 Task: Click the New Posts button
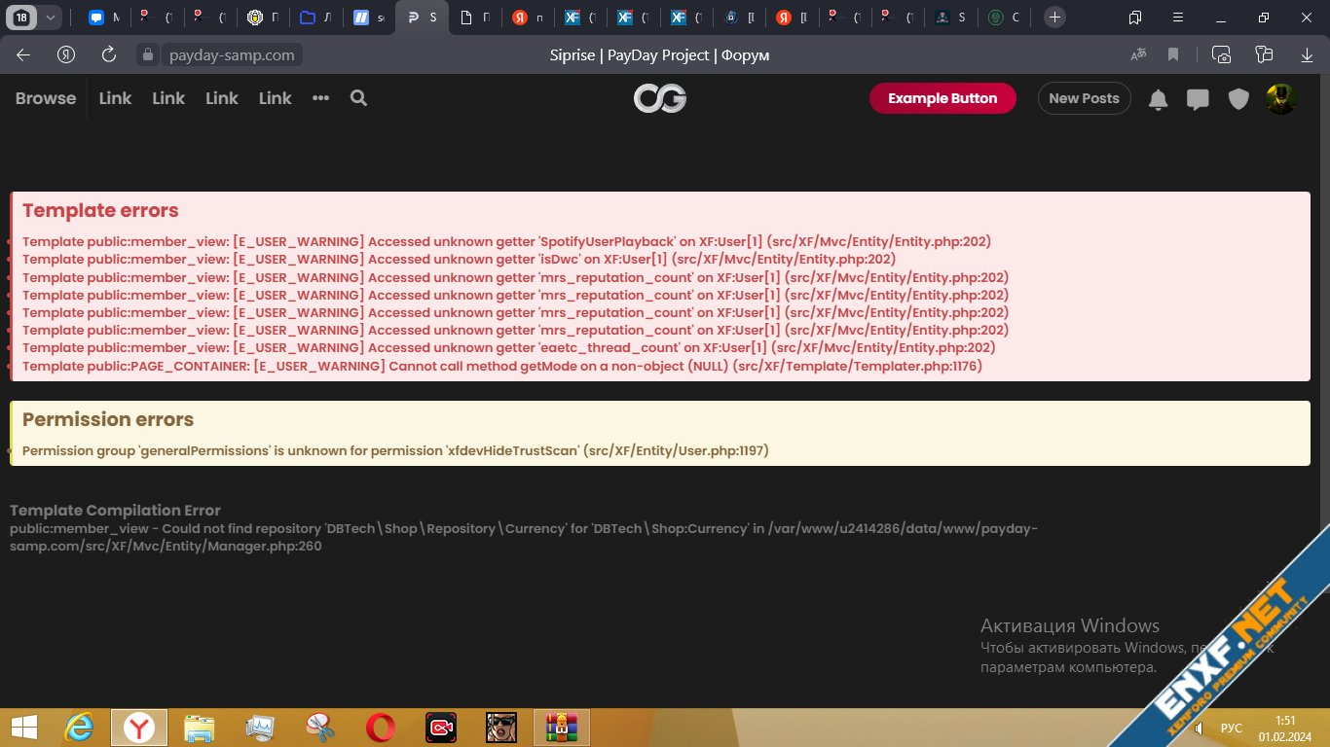point(1084,98)
